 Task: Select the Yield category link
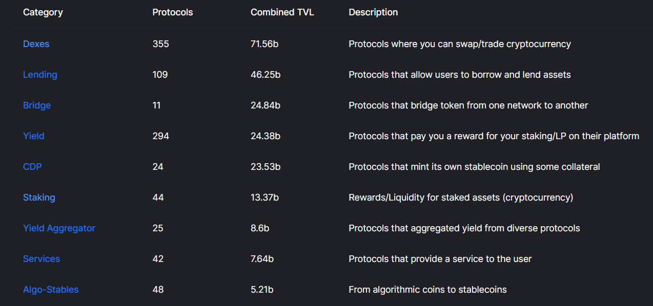point(34,136)
